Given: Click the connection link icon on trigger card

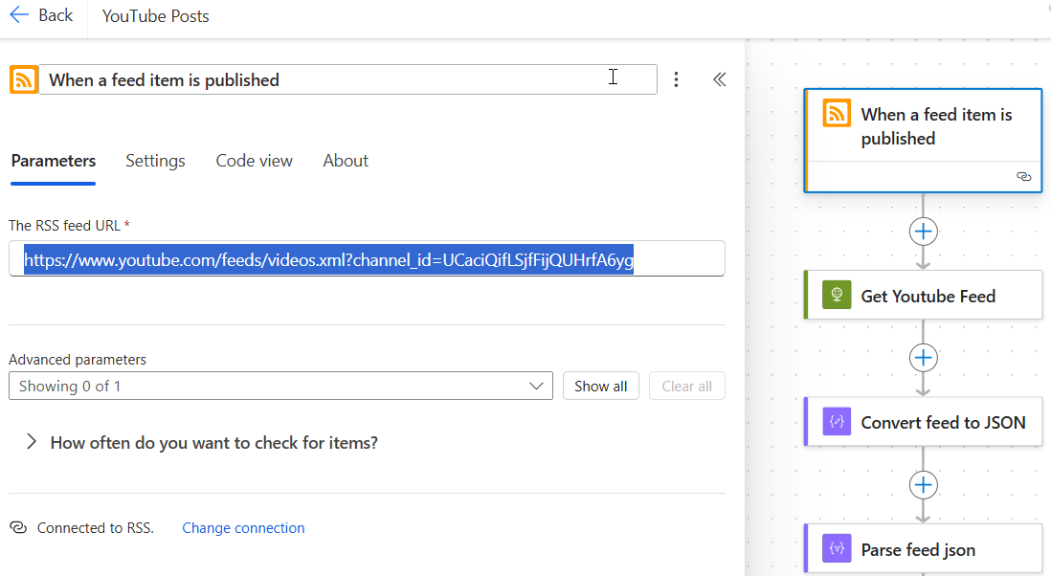Looking at the screenshot, I should tap(1023, 176).
